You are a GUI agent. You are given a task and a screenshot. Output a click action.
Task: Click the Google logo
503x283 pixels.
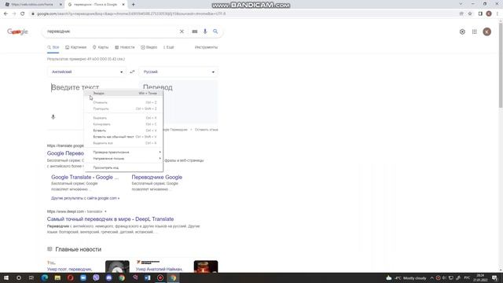[x=17, y=31]
